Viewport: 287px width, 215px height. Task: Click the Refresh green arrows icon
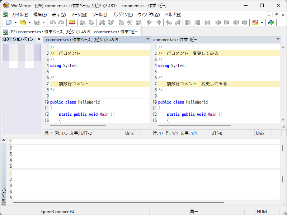pyautogui.click(x=271, y=23)
